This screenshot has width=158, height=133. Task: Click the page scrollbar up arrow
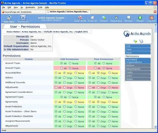point(156,25)
